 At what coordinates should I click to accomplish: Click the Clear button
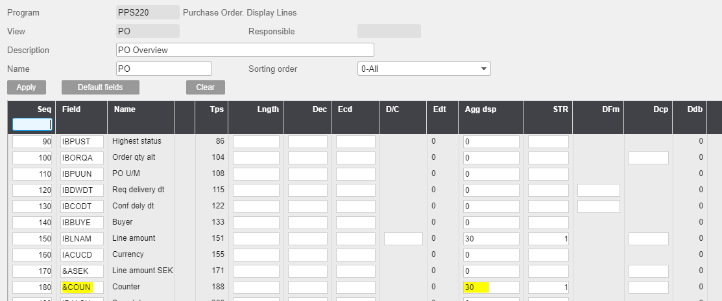point(205,87)
